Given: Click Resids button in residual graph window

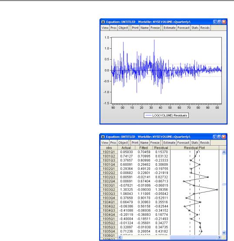Looking at the screenshot, I should [205, 28].
